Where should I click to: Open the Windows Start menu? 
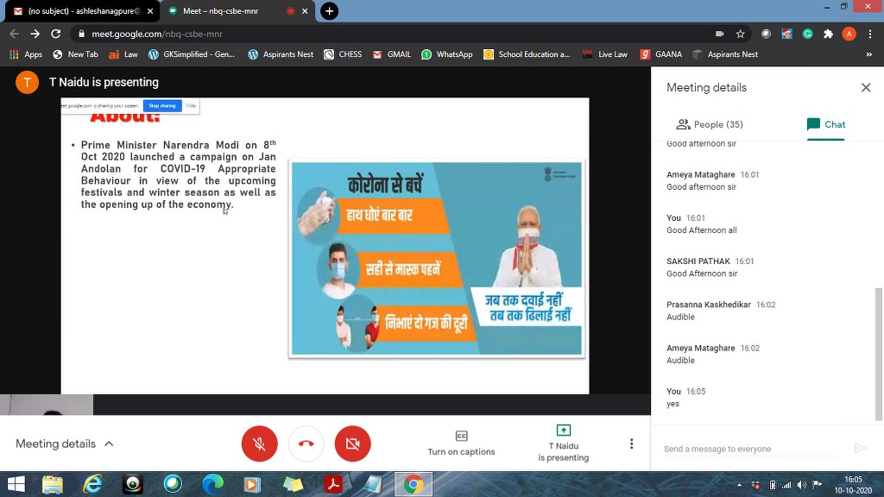[16, 484]
